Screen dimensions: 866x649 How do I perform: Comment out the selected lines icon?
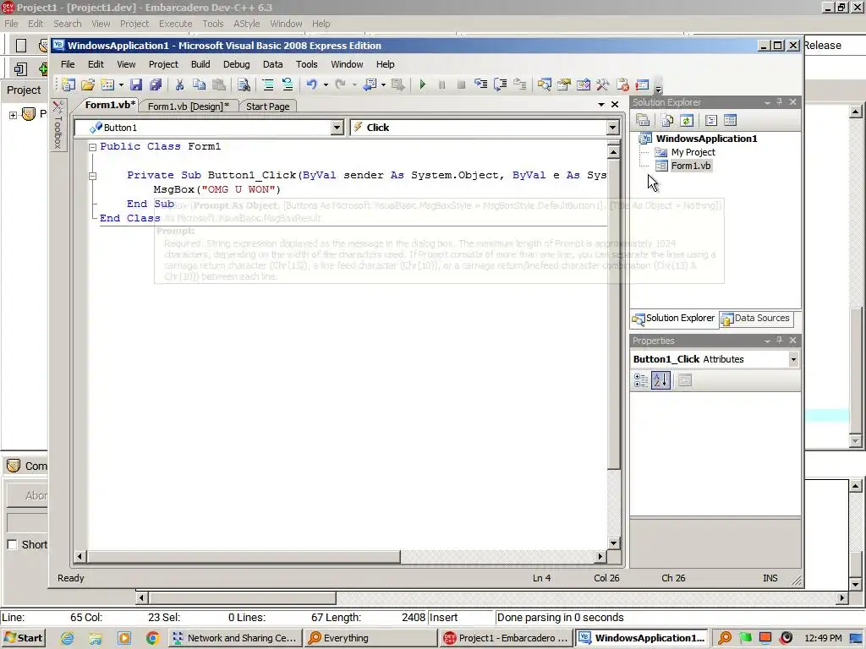tap(268, 85)
